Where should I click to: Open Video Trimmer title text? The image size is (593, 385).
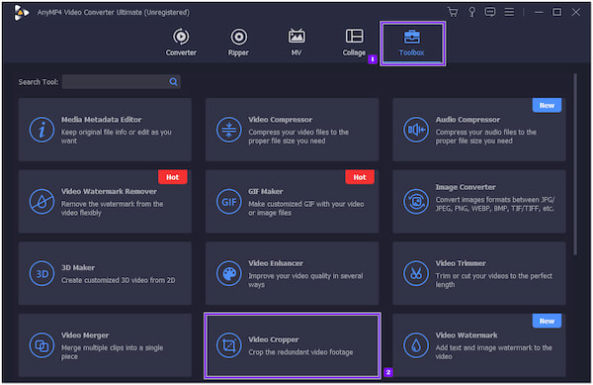click(x=461, y=263)
